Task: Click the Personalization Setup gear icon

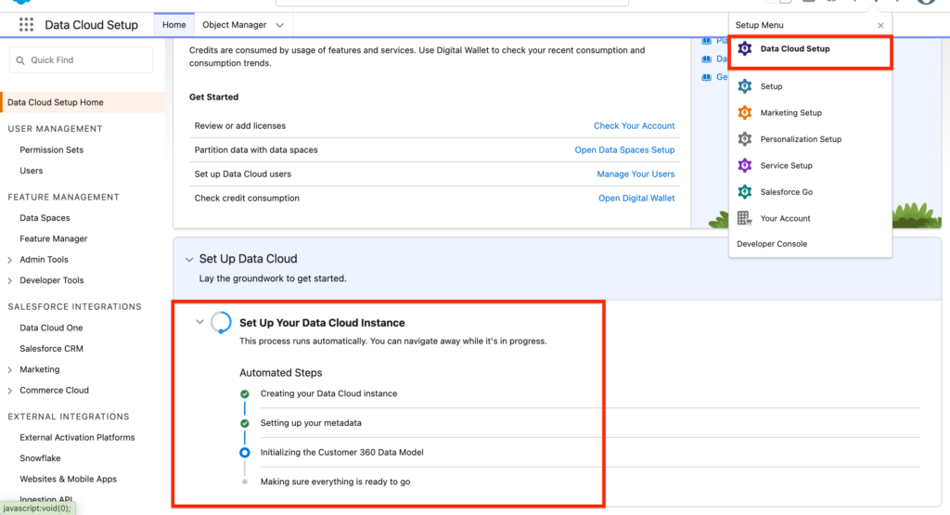Action: pyautogui.click(x=744, y=139)
